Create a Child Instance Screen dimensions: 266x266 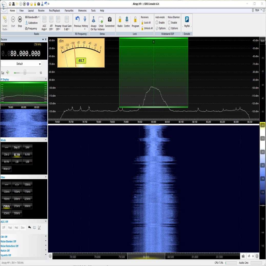click(x=101, y=23)
